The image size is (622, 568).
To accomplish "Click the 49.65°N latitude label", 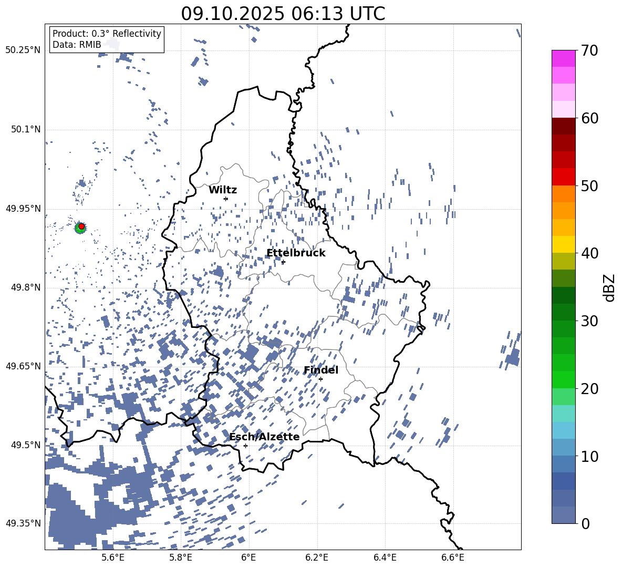I will click(x=23, y=366).
